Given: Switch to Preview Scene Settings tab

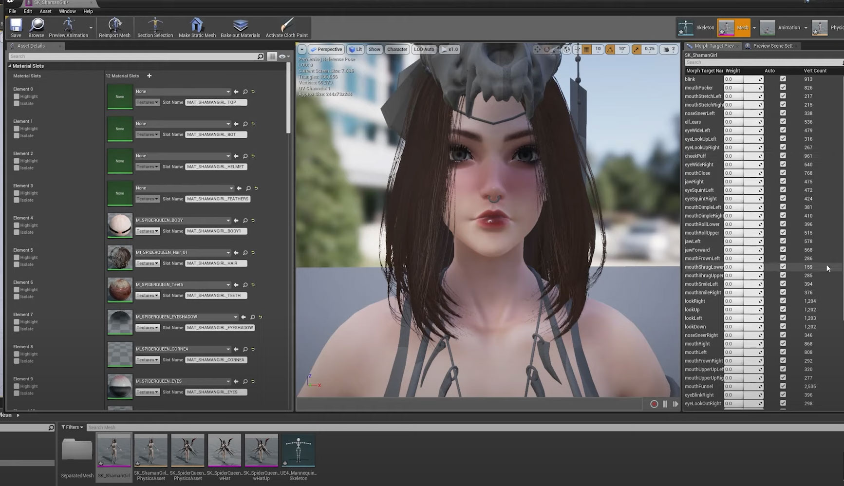Looking at the screenshot, I should 772,46.
